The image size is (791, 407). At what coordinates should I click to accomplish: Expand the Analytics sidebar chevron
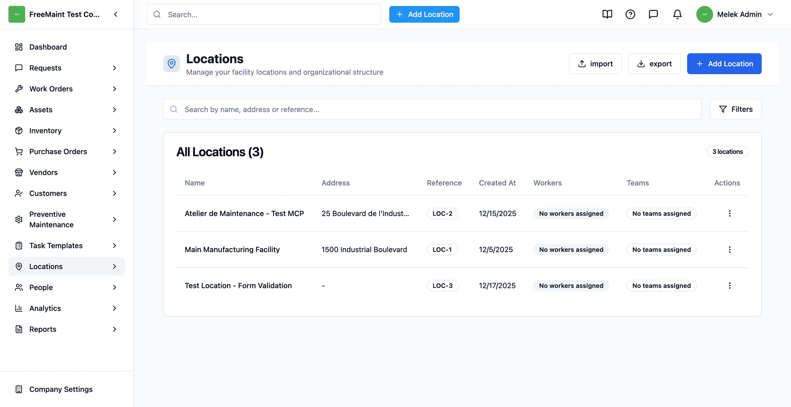pyautogui.click(x=115, y=308)
